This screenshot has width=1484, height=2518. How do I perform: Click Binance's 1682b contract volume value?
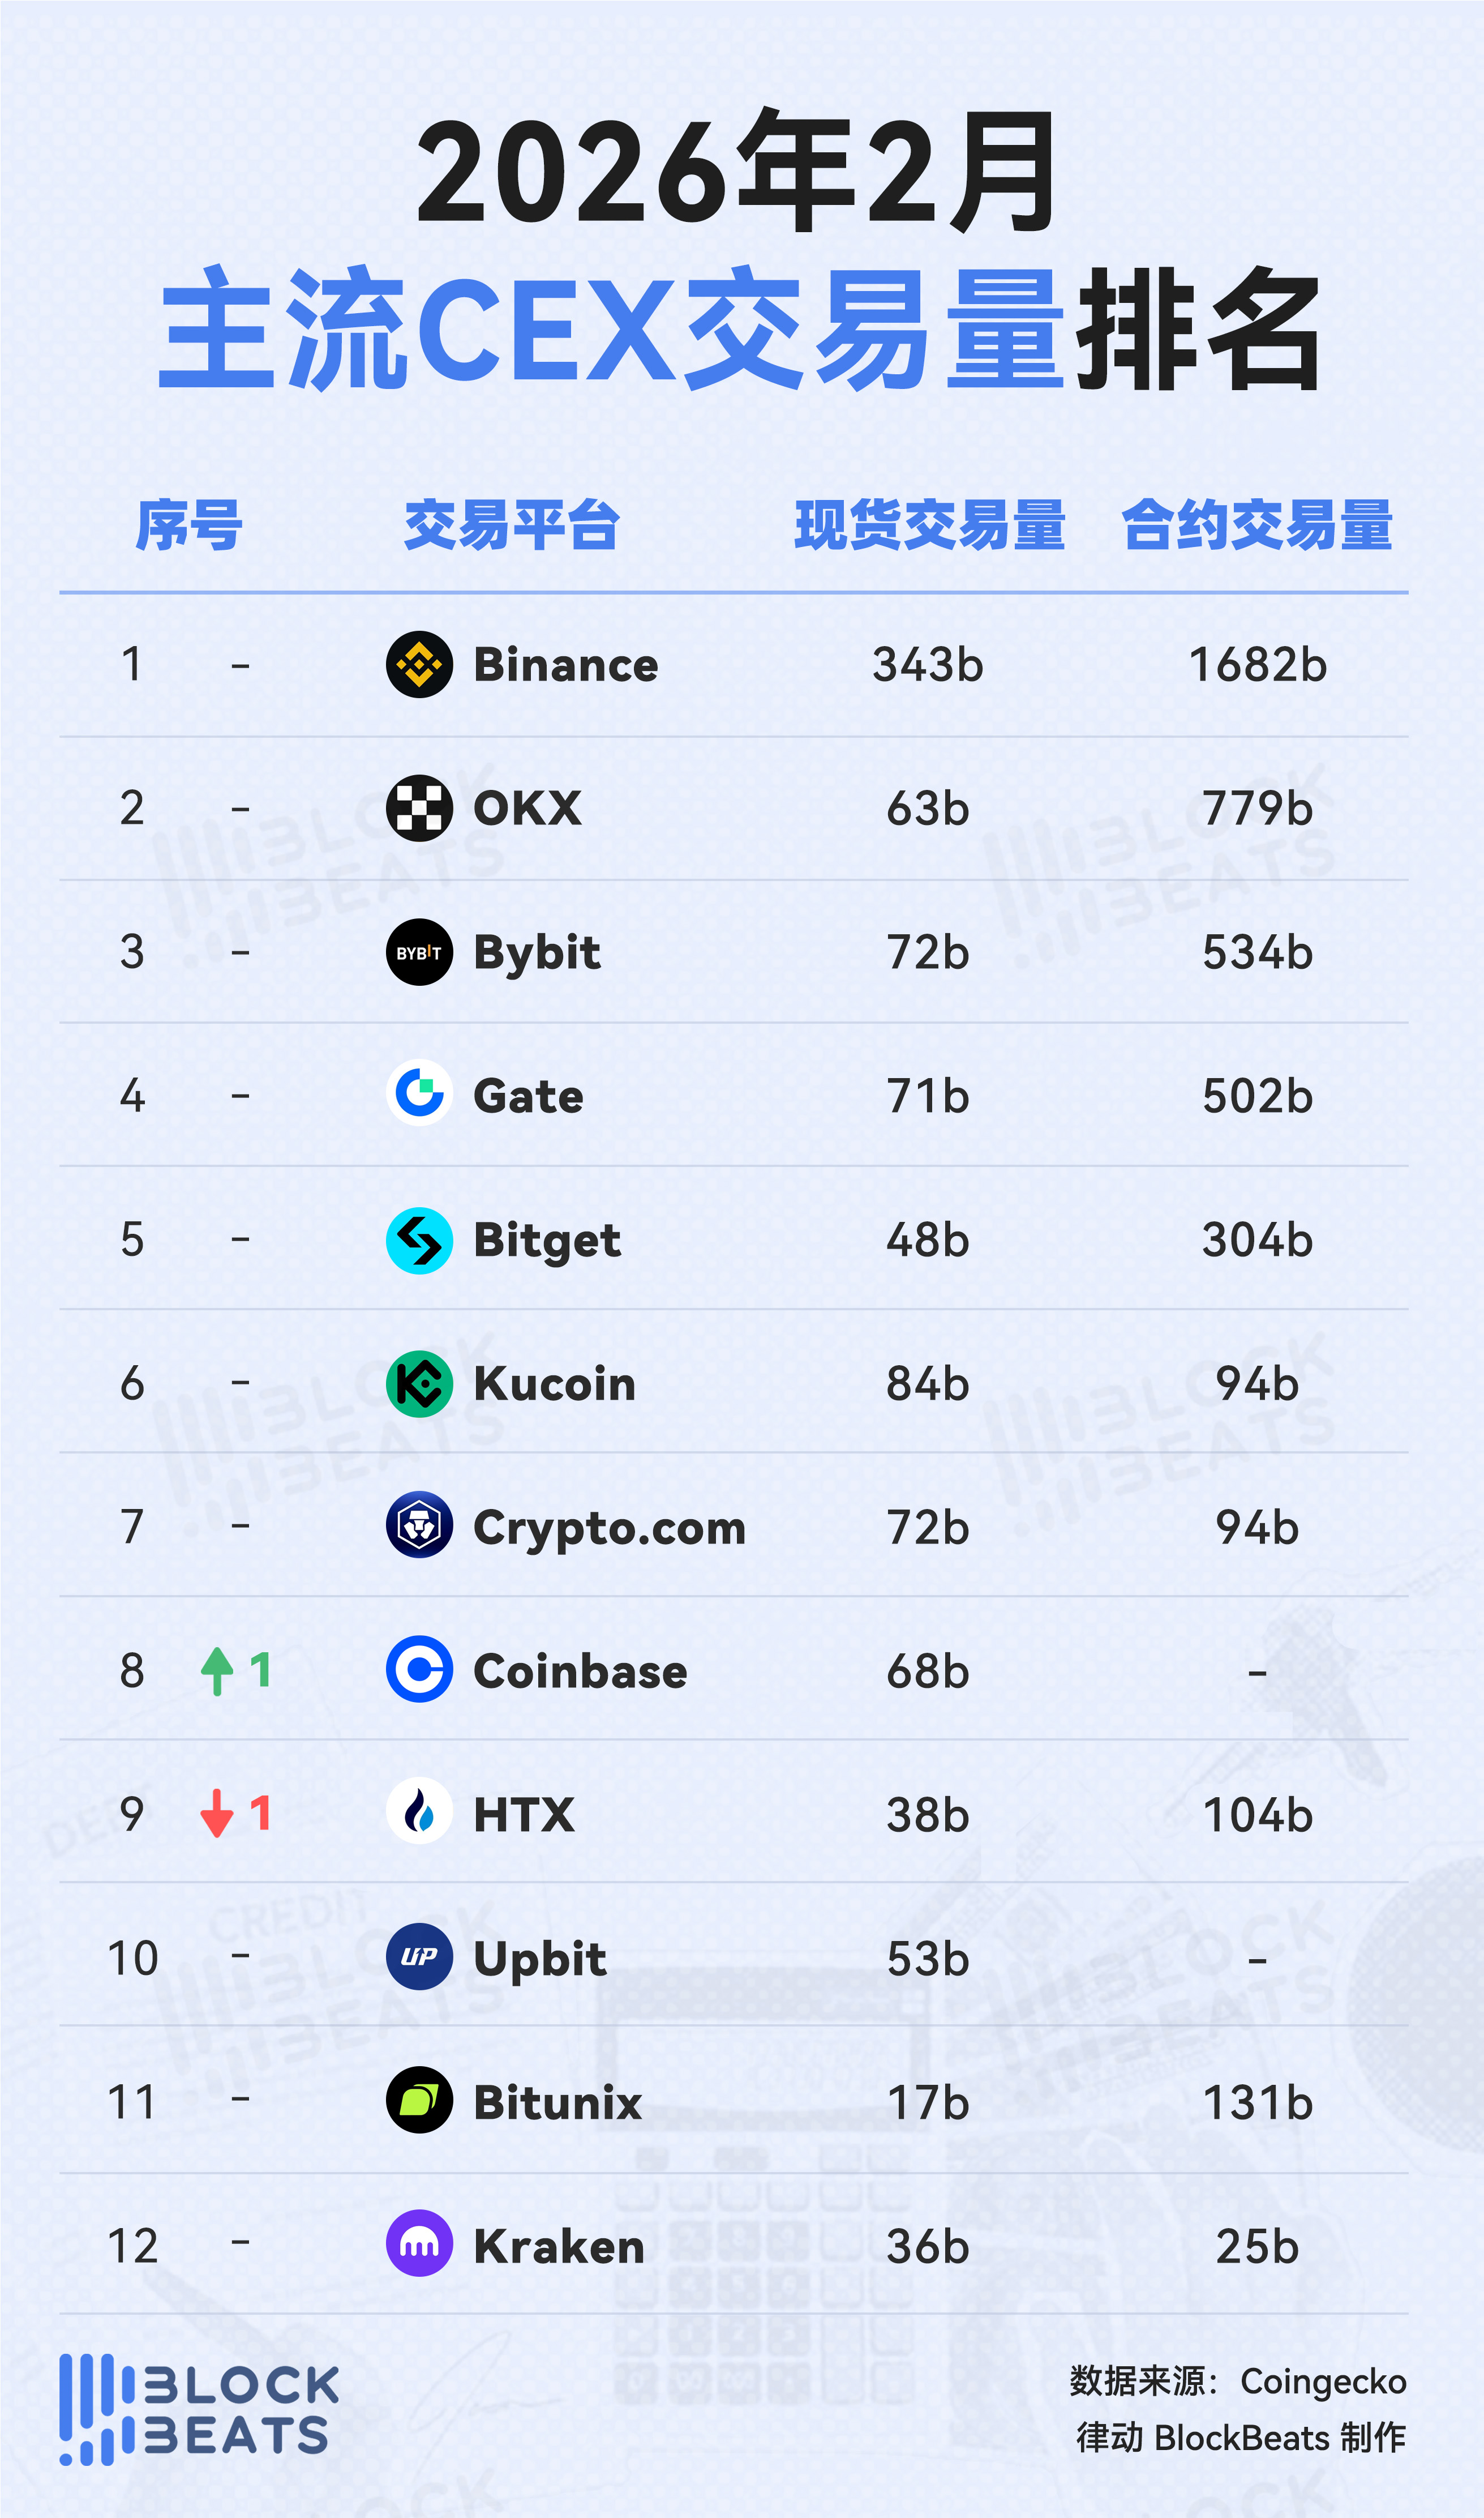click(x=1257, y=665)
